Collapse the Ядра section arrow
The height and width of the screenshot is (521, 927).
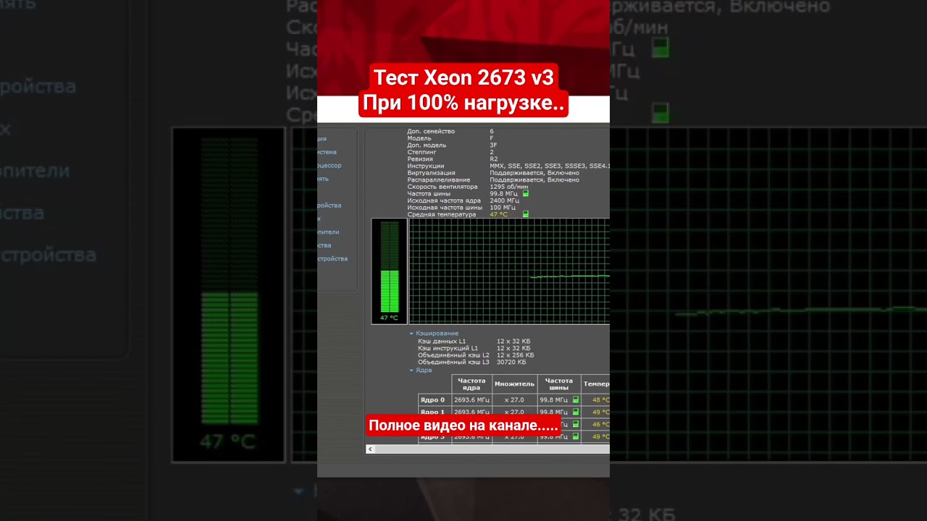[x=411, y=370]
